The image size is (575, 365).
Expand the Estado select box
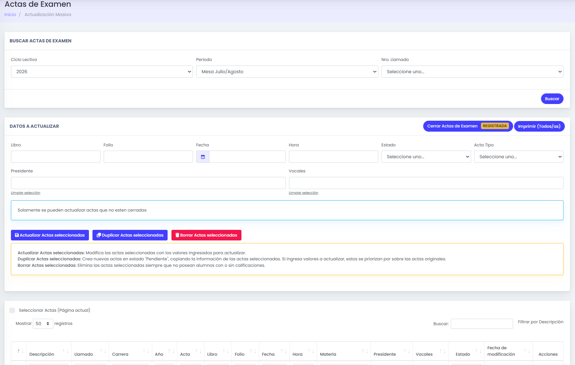pyautogui.click(x=426, y=157)
